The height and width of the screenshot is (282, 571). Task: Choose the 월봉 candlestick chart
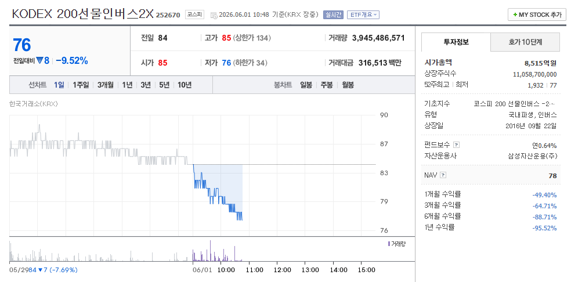click(x=348, y=85)
